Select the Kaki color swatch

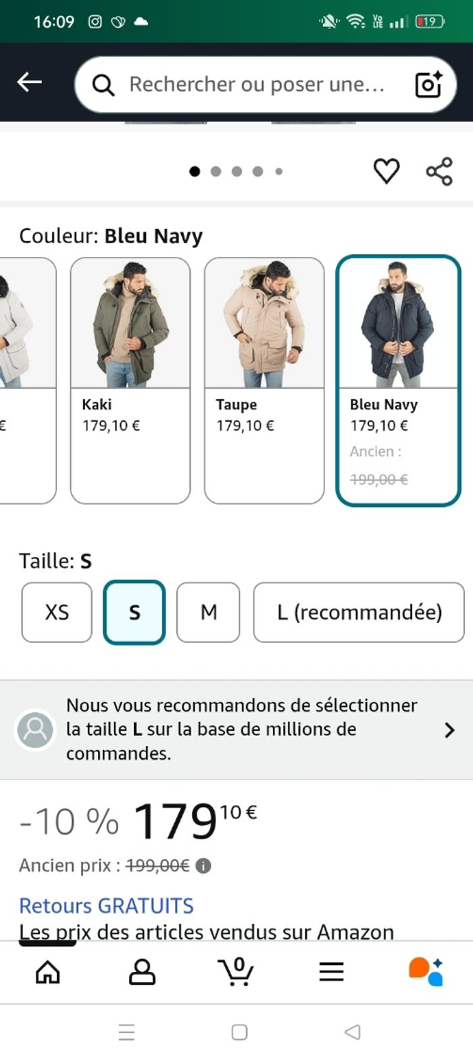tap(130, 380)
